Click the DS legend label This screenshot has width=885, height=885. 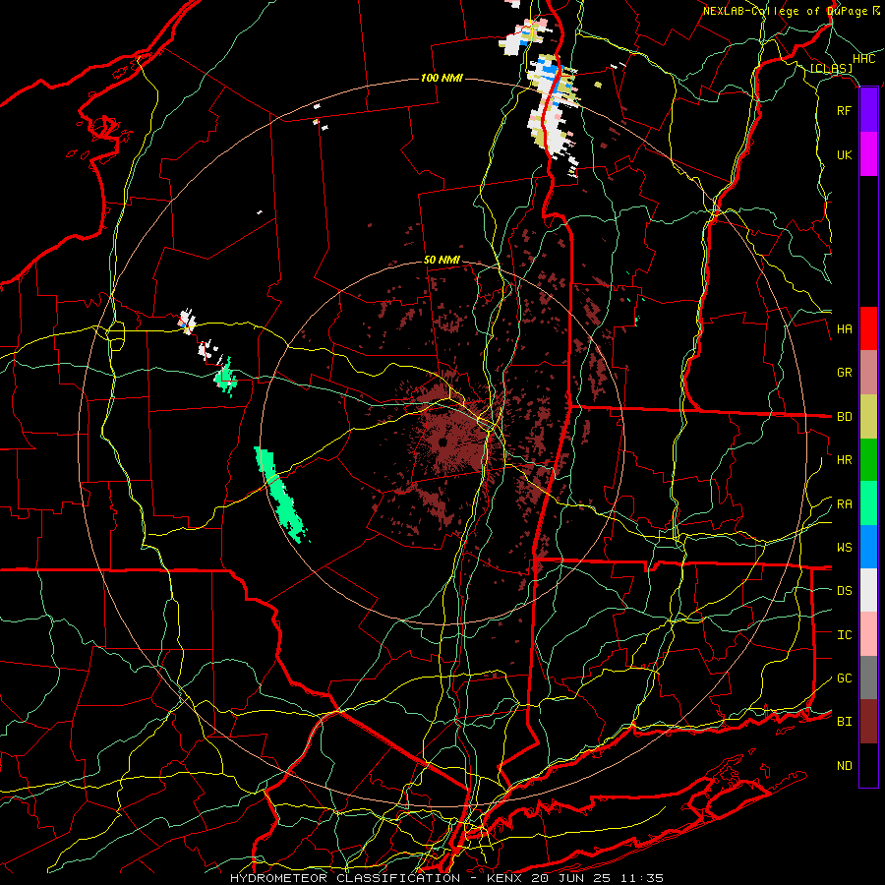(x=845, y=591)
